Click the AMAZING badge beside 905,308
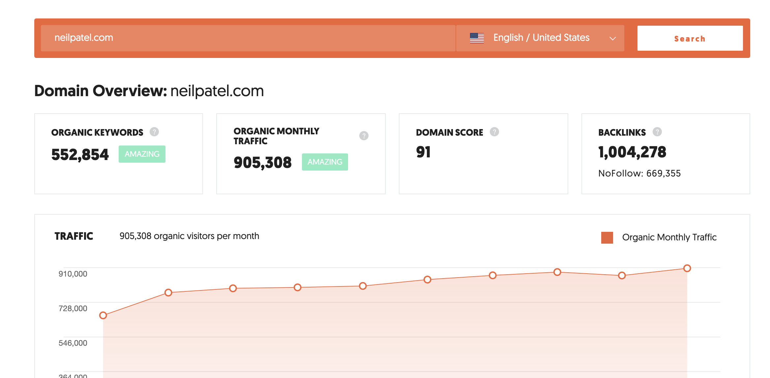This screenshot has height=378, width=770. click(x=325, y=162)
